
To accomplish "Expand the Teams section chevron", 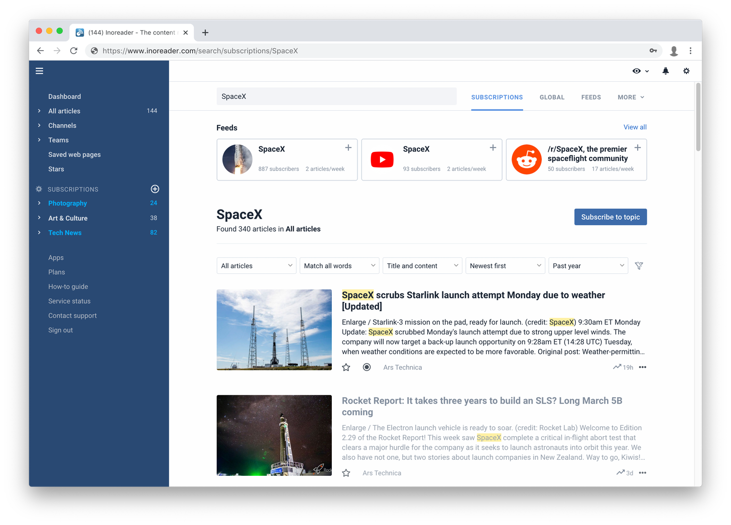I will [39, 140].
